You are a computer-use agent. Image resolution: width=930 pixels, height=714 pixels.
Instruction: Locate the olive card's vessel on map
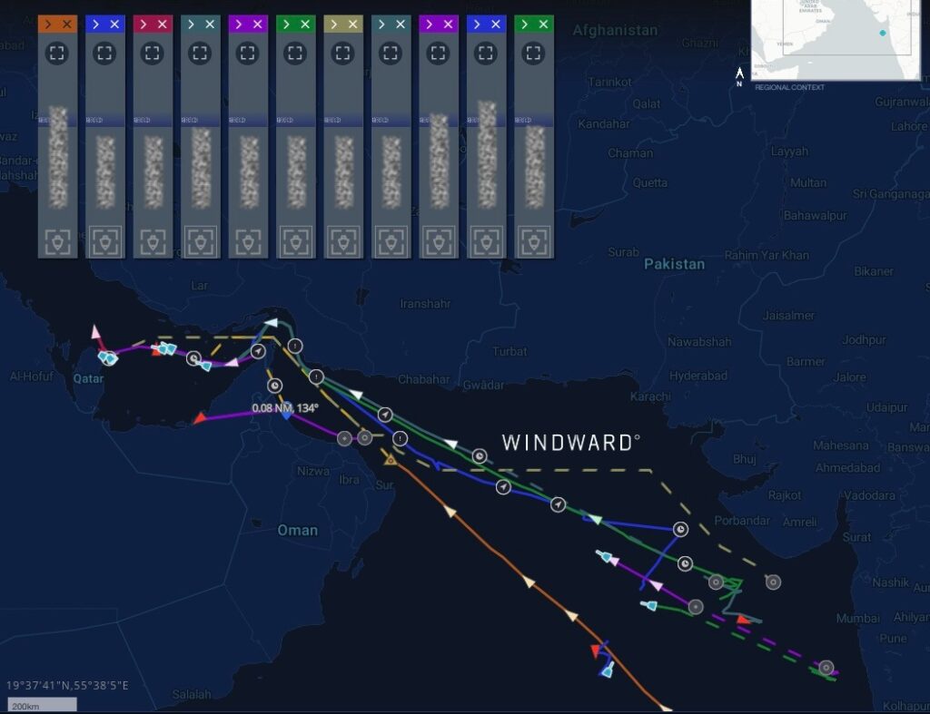[343, 241]
